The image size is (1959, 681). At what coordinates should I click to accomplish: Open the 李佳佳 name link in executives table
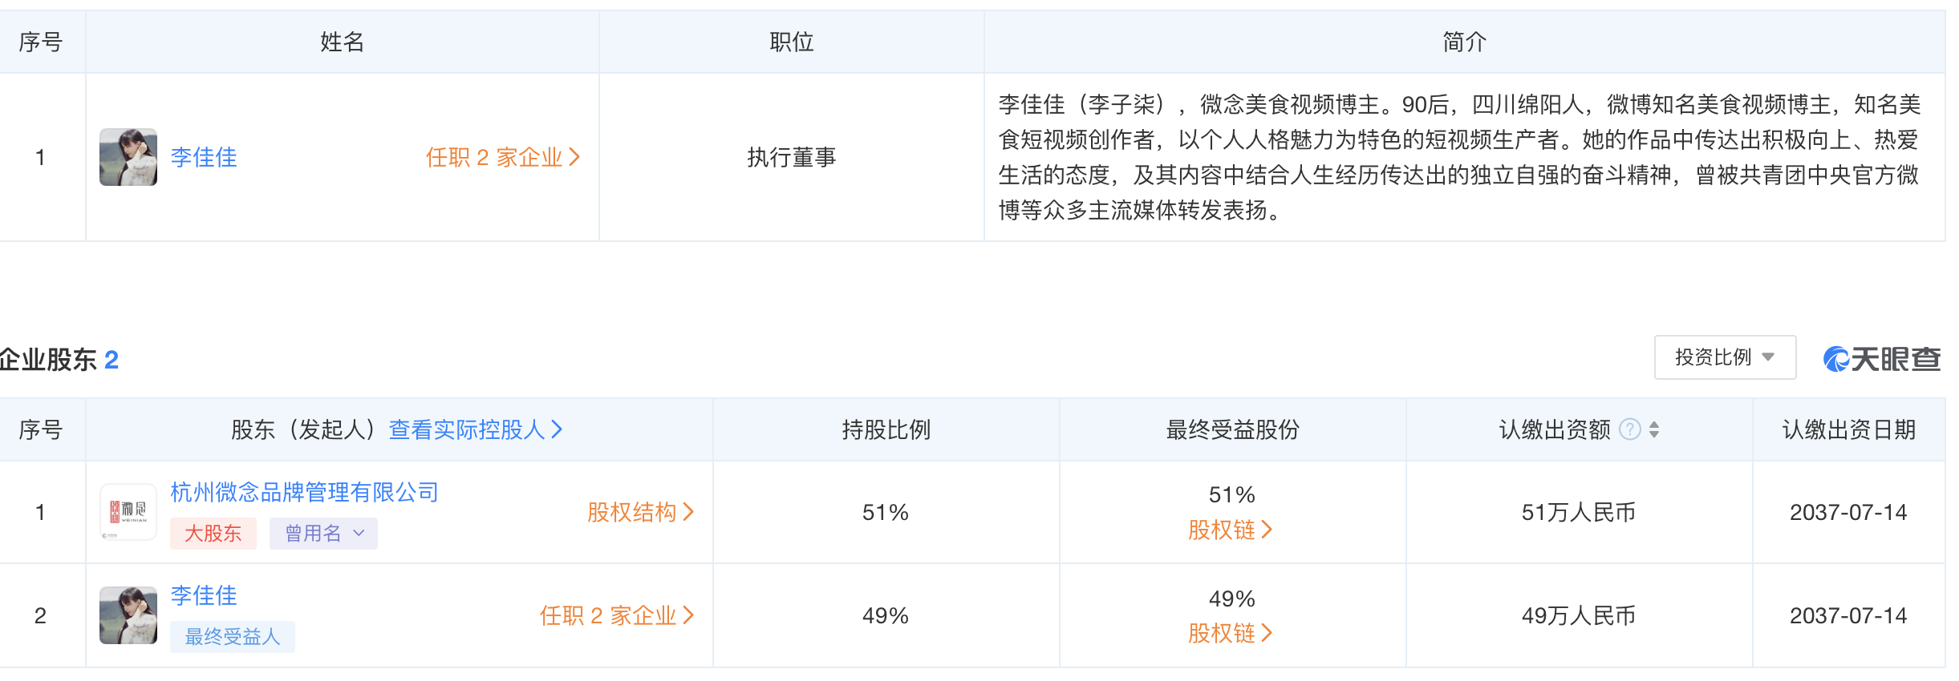[203, 158]
